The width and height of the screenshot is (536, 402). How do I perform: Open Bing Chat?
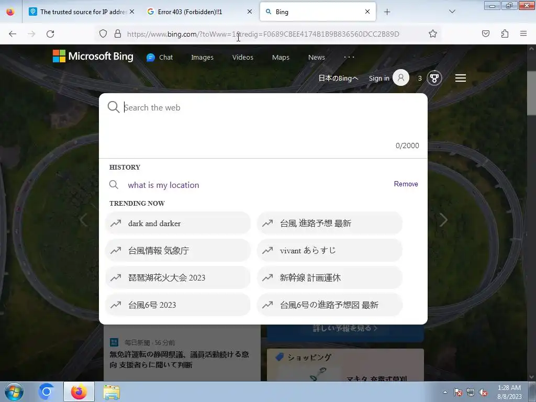point(160,58)
